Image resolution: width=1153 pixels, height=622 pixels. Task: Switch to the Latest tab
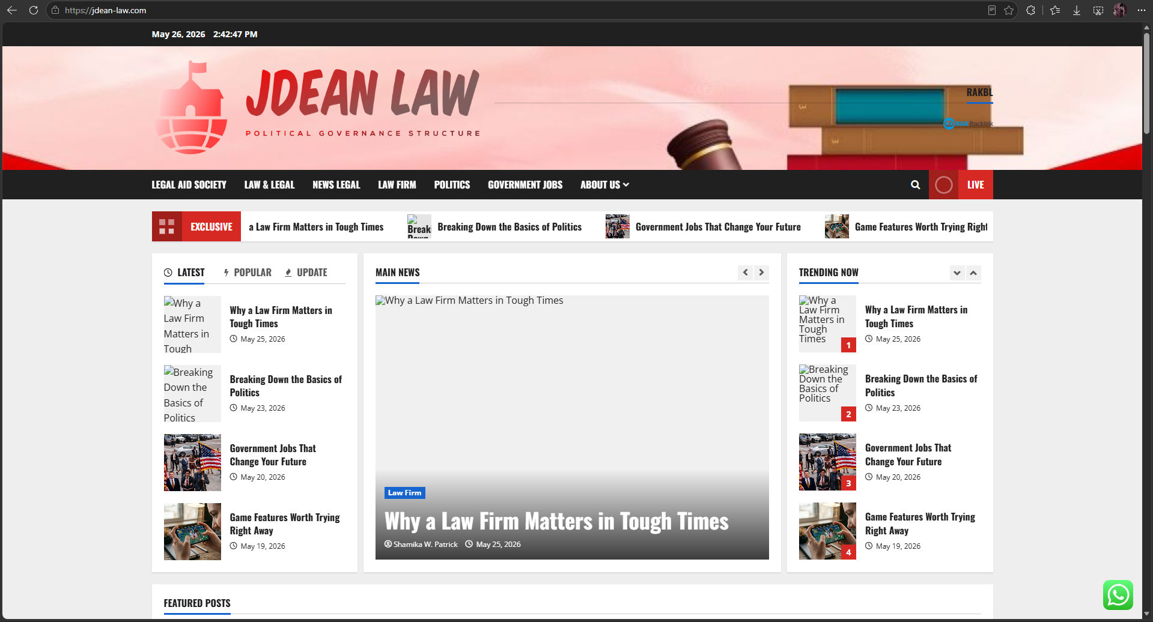[184, 273]
